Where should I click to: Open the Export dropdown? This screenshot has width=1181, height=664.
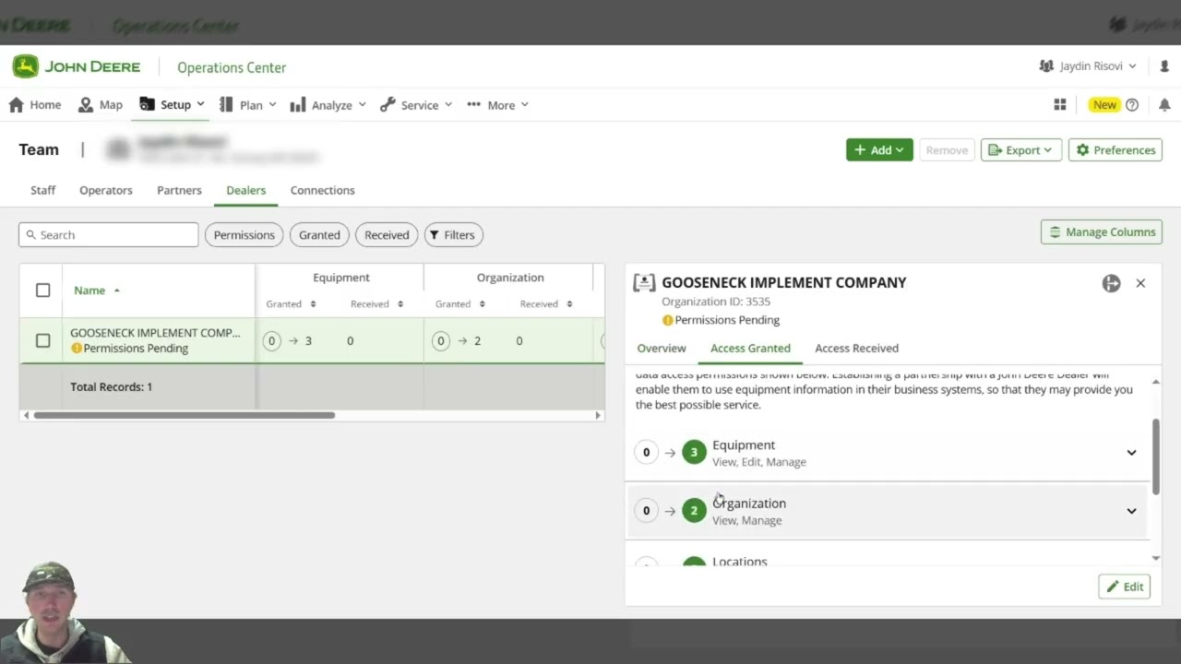[1021, 150]
